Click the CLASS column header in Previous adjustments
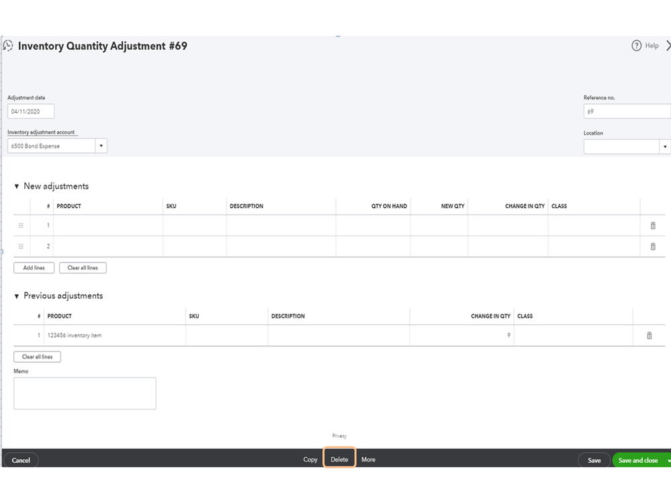671x503 pixels. [x=525, y=316]
